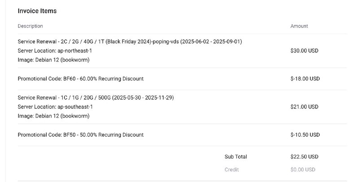The height and width of the screenshot is (182, 359).
Task: Click the BF60 promotional code line
Action: point(81,79)
